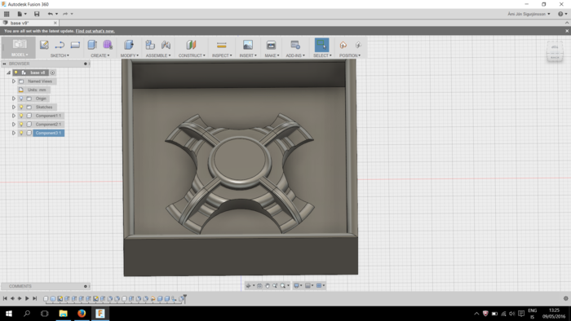
Task: Open the user account name dropdown
Action: (529, 14)
